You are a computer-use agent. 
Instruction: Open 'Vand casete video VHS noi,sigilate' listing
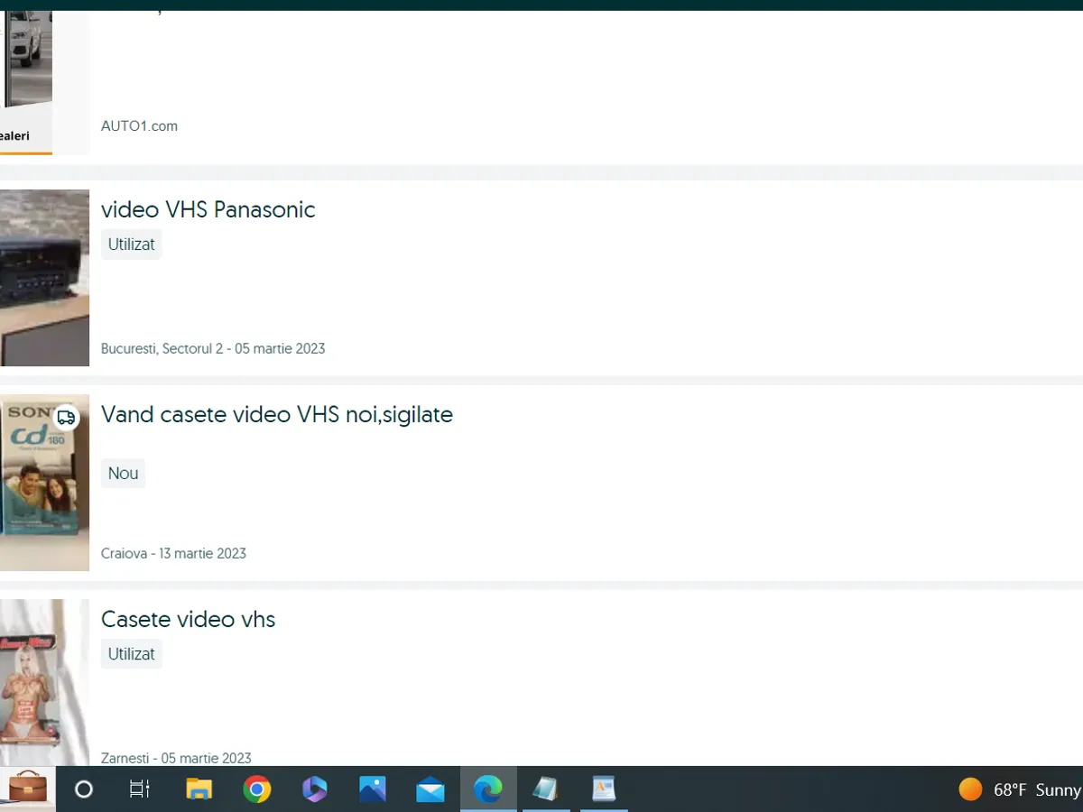pos(277,415)
